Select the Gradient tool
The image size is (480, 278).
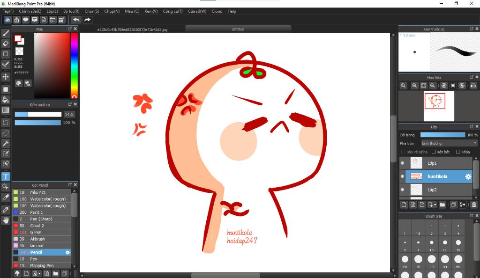coord(6,110)
